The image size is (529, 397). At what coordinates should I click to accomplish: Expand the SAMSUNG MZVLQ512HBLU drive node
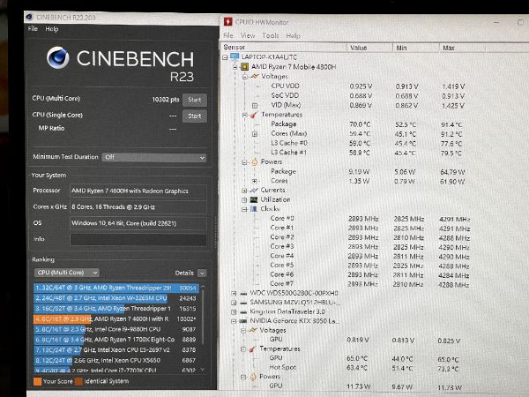[234, 303]
